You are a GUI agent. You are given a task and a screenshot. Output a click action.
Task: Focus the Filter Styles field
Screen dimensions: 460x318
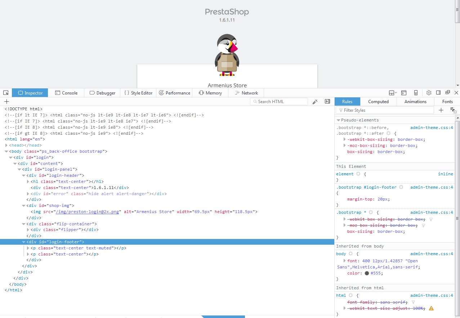pyautogui.click(x=384, y=110)
